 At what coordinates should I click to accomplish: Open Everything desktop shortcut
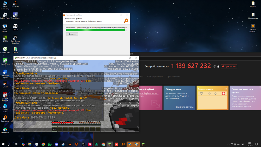(5, 119)
